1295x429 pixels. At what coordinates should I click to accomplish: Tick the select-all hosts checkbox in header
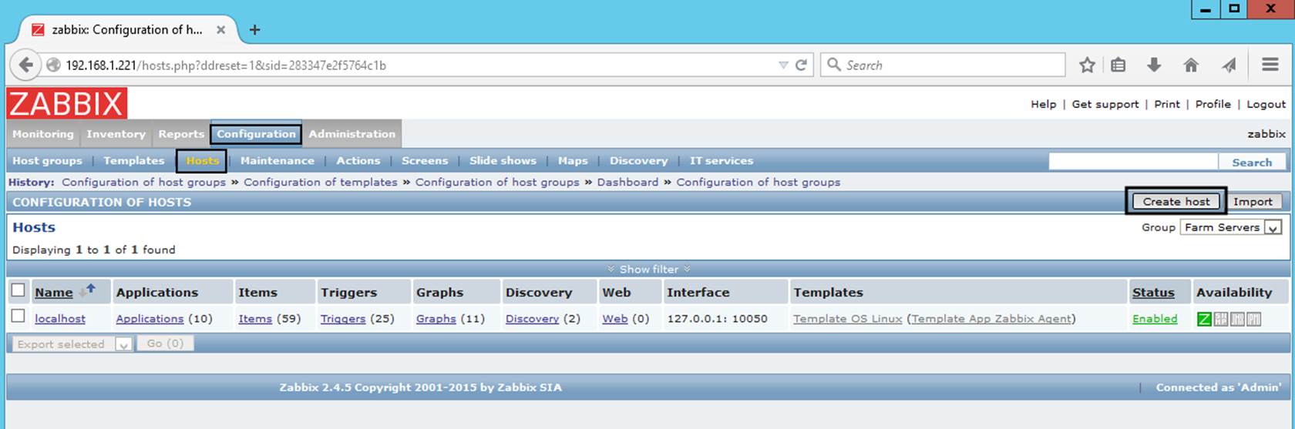pyautogui.click(x=18, y=290)
